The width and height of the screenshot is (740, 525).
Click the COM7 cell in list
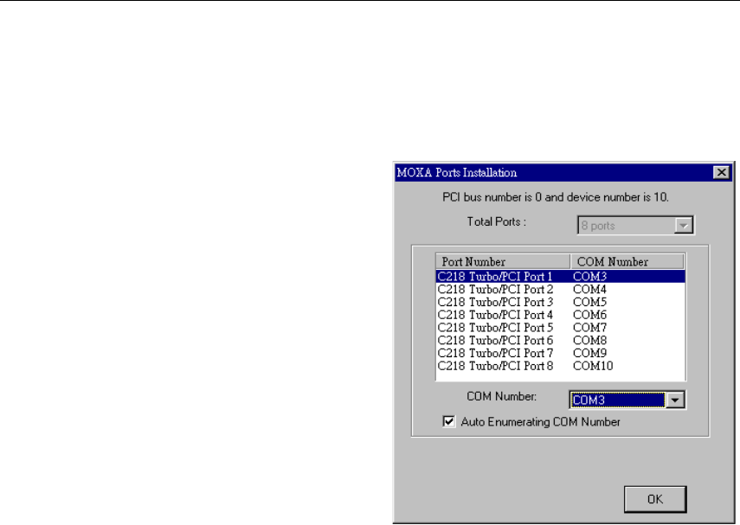click(589, 327)
